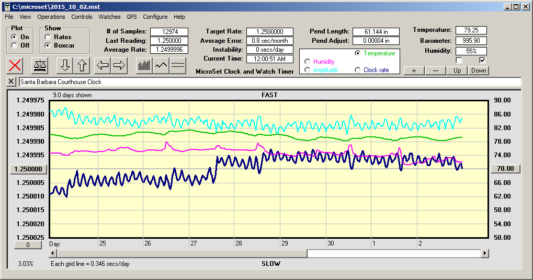Viewport: 533px width, 280px height.
Task: Open the View menu
Action: point(25,17)
